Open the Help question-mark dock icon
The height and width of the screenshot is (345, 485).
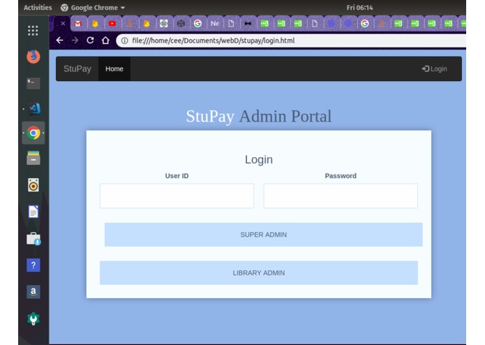coord(33,265)
